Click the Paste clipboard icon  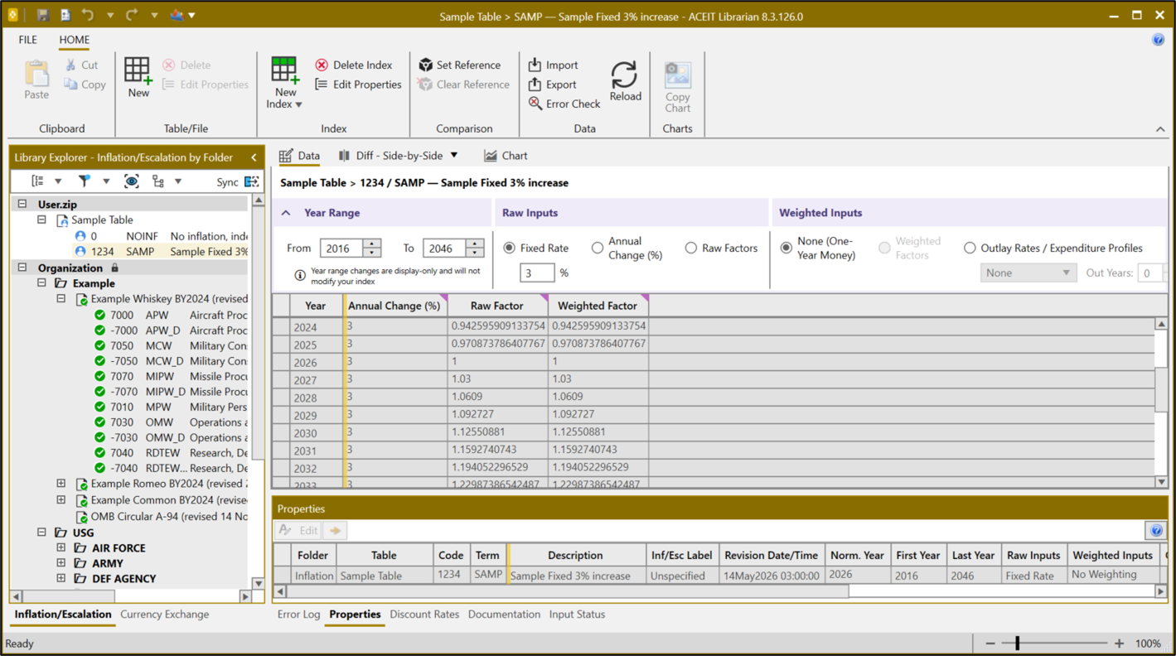click(x=36, y=75)
